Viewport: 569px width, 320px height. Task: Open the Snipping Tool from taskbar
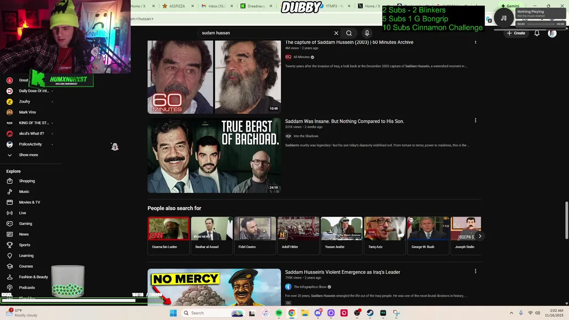pos(396,313)
